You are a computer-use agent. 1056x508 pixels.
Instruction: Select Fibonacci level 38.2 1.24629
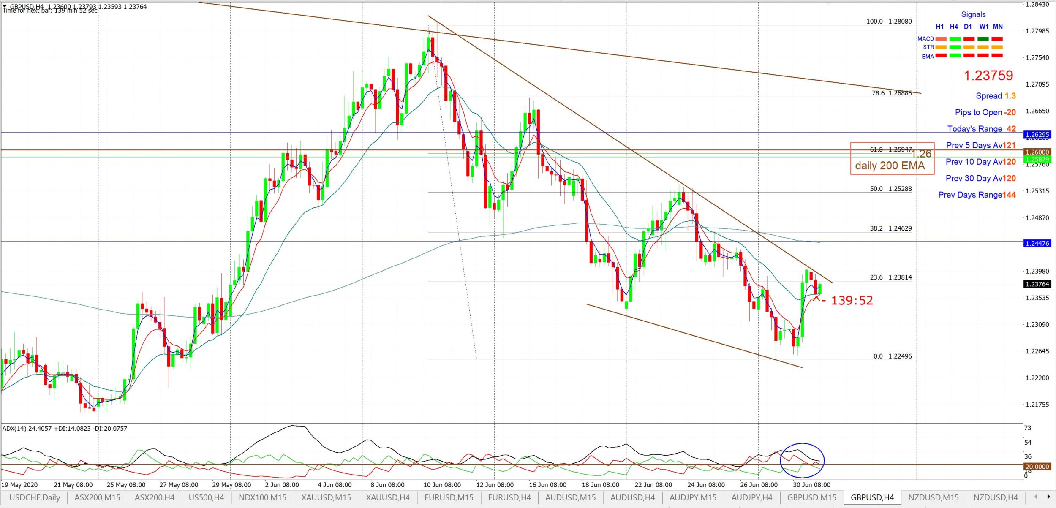click(x=890, y=228)
